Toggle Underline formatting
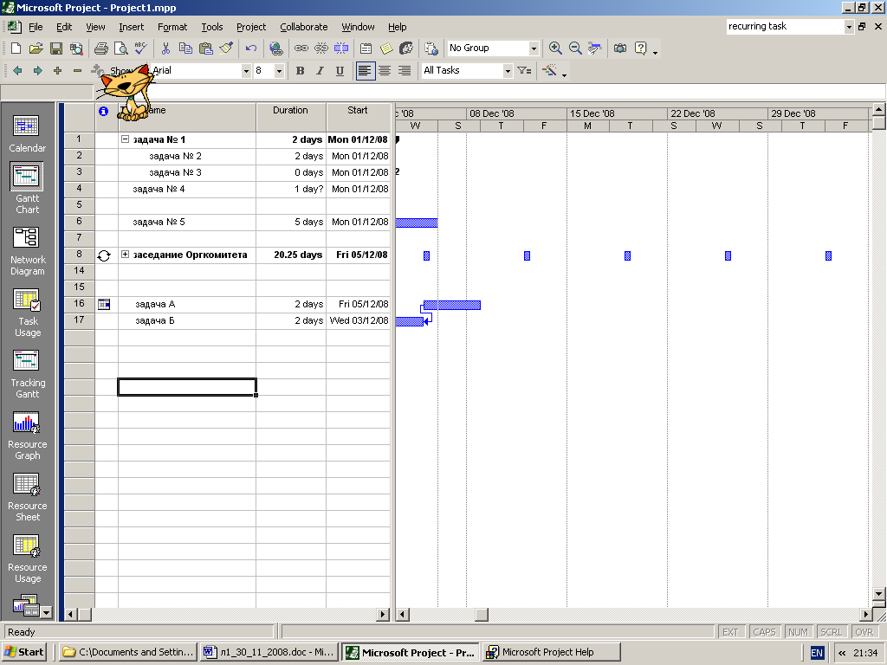The height and width of the screenshot is (665, 887). pos(340,71)
